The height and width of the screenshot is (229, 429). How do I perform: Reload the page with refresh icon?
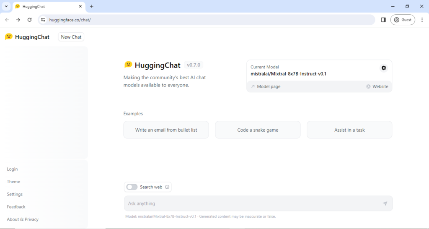29,20
